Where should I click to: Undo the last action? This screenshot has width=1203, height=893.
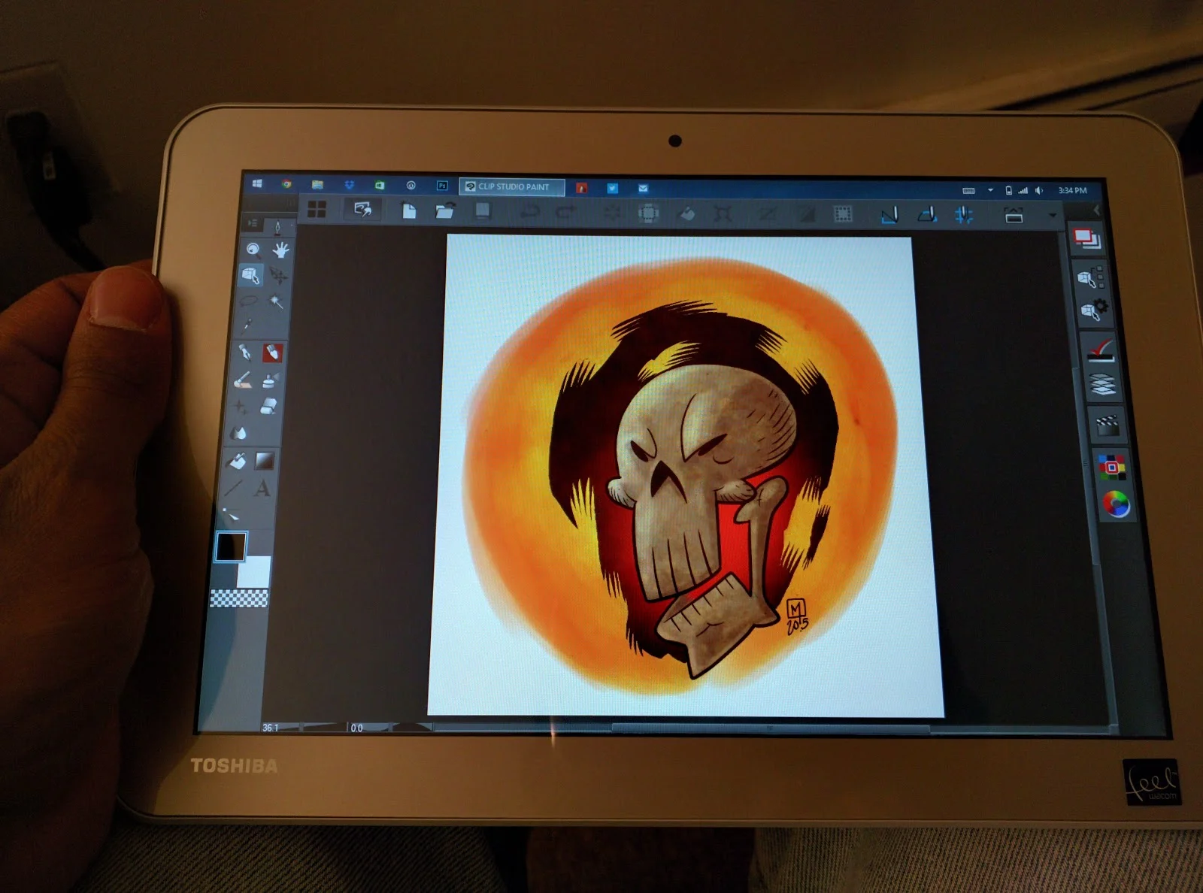click(530, 213)
